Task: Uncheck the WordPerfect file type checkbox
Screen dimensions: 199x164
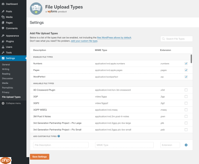Action: pyautogui.click(x=186, y=77)
